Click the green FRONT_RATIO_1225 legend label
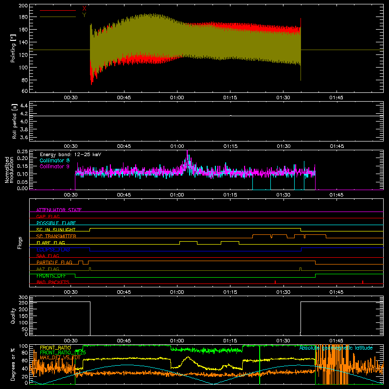Screen dimensions: 389x389 click(x=63, y=353)
